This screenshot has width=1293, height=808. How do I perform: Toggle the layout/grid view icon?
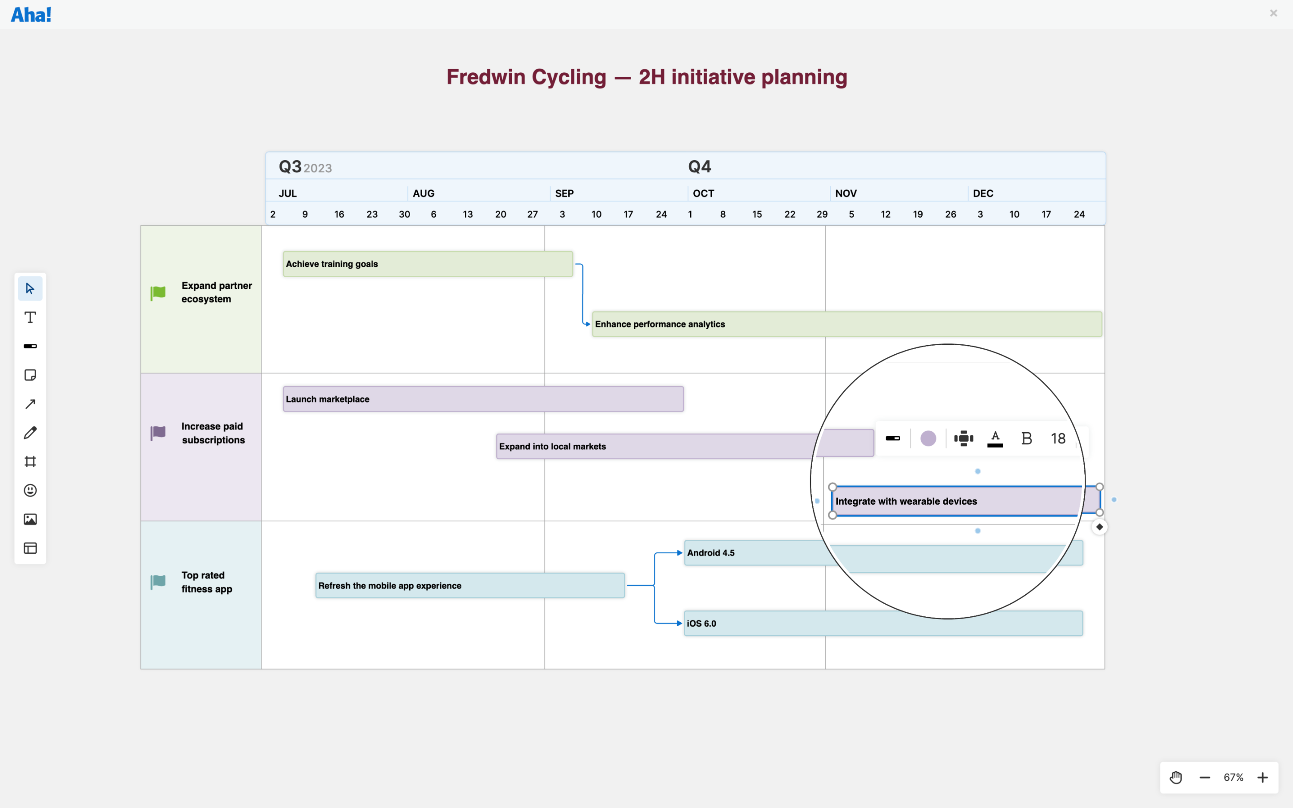point(31,547)
